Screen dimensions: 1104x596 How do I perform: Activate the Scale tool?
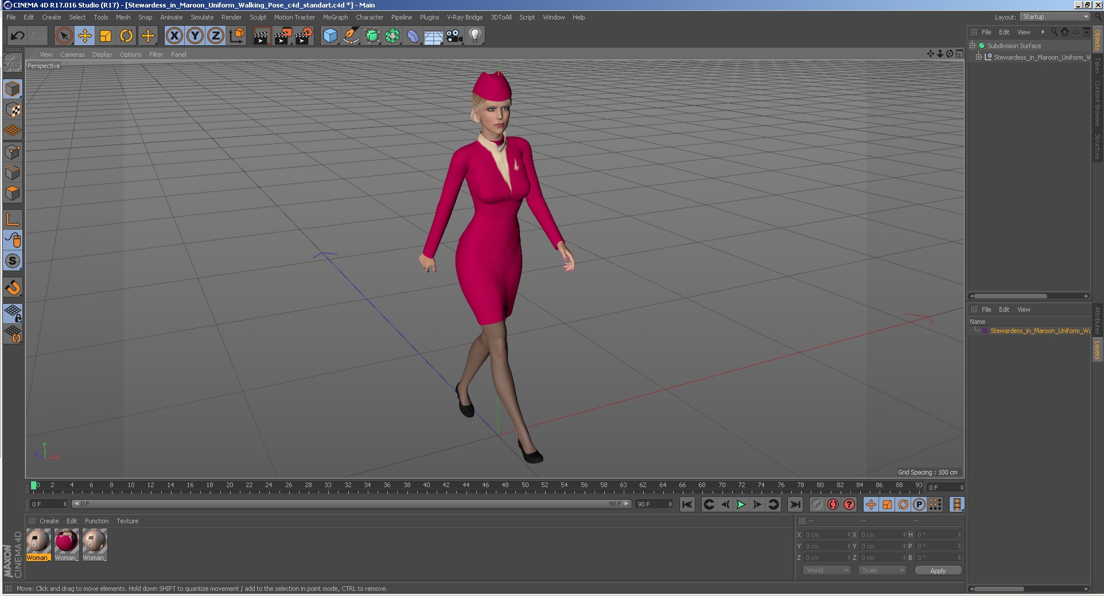[x=106, y=36]
